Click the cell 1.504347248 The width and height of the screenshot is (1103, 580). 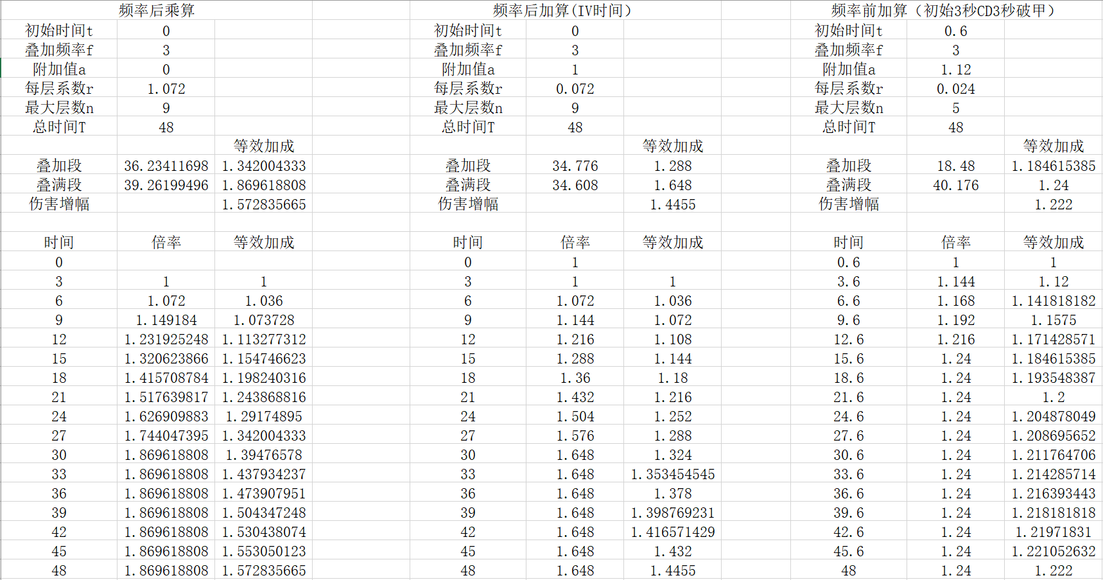pyautogui.click(x=264, y=513)
